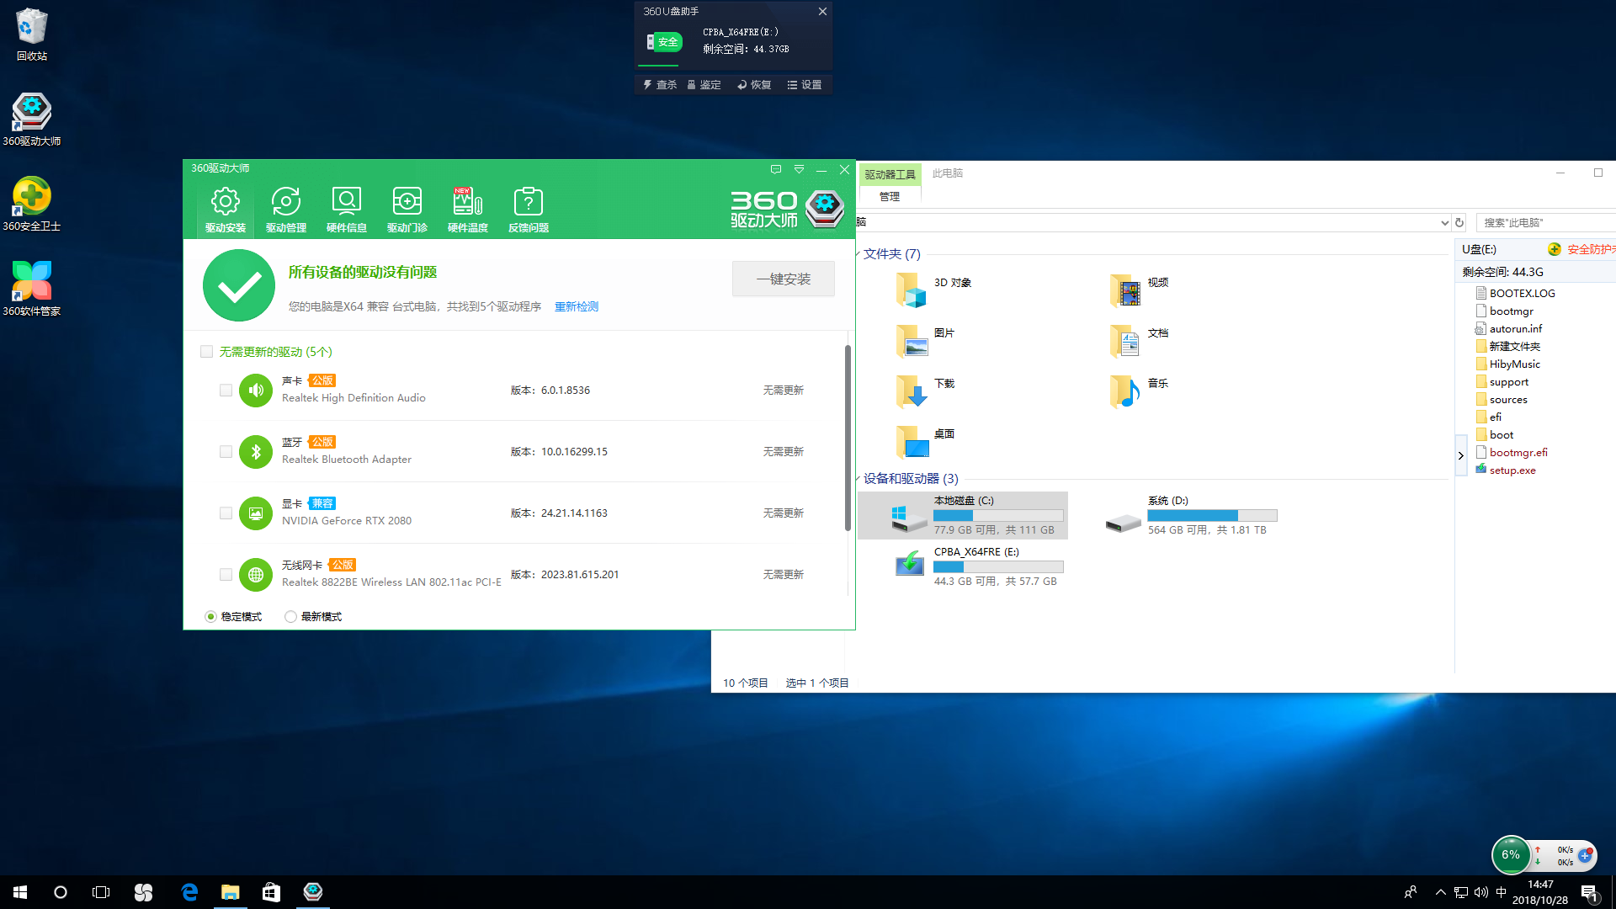Select the 管理 ribbon tab in Explorer
The height and width of the screenshot is (909, 1616).
890,196
